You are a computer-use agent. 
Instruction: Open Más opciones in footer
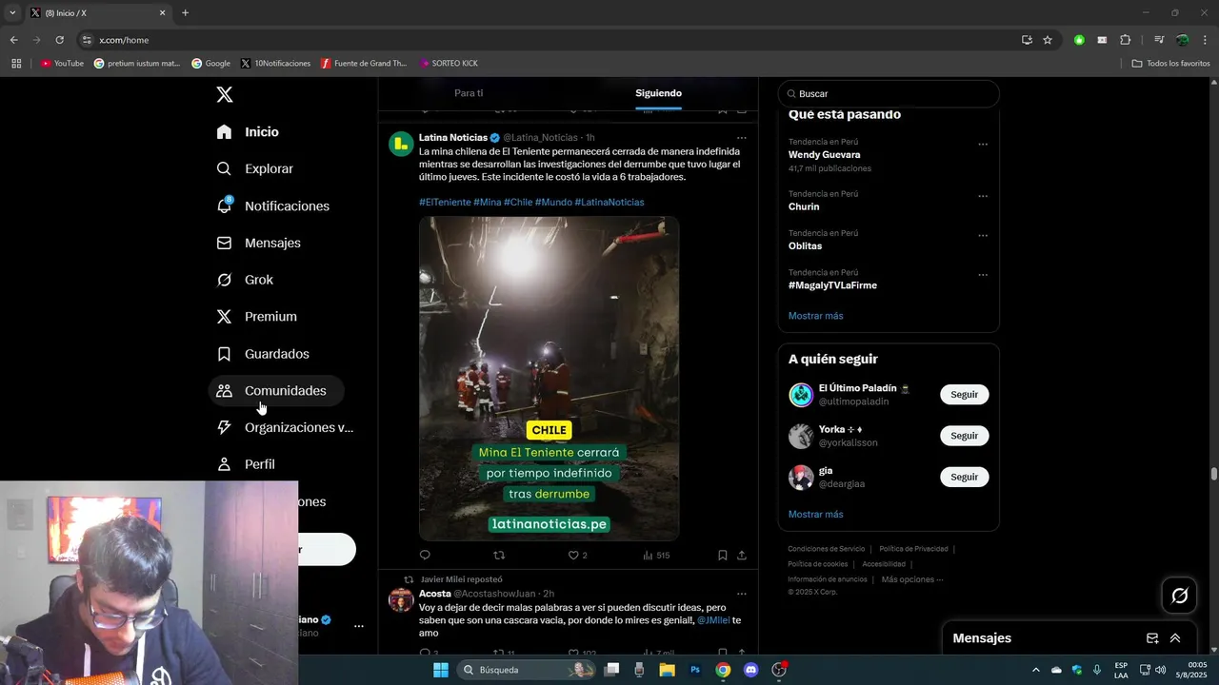(x=912, y=579)
